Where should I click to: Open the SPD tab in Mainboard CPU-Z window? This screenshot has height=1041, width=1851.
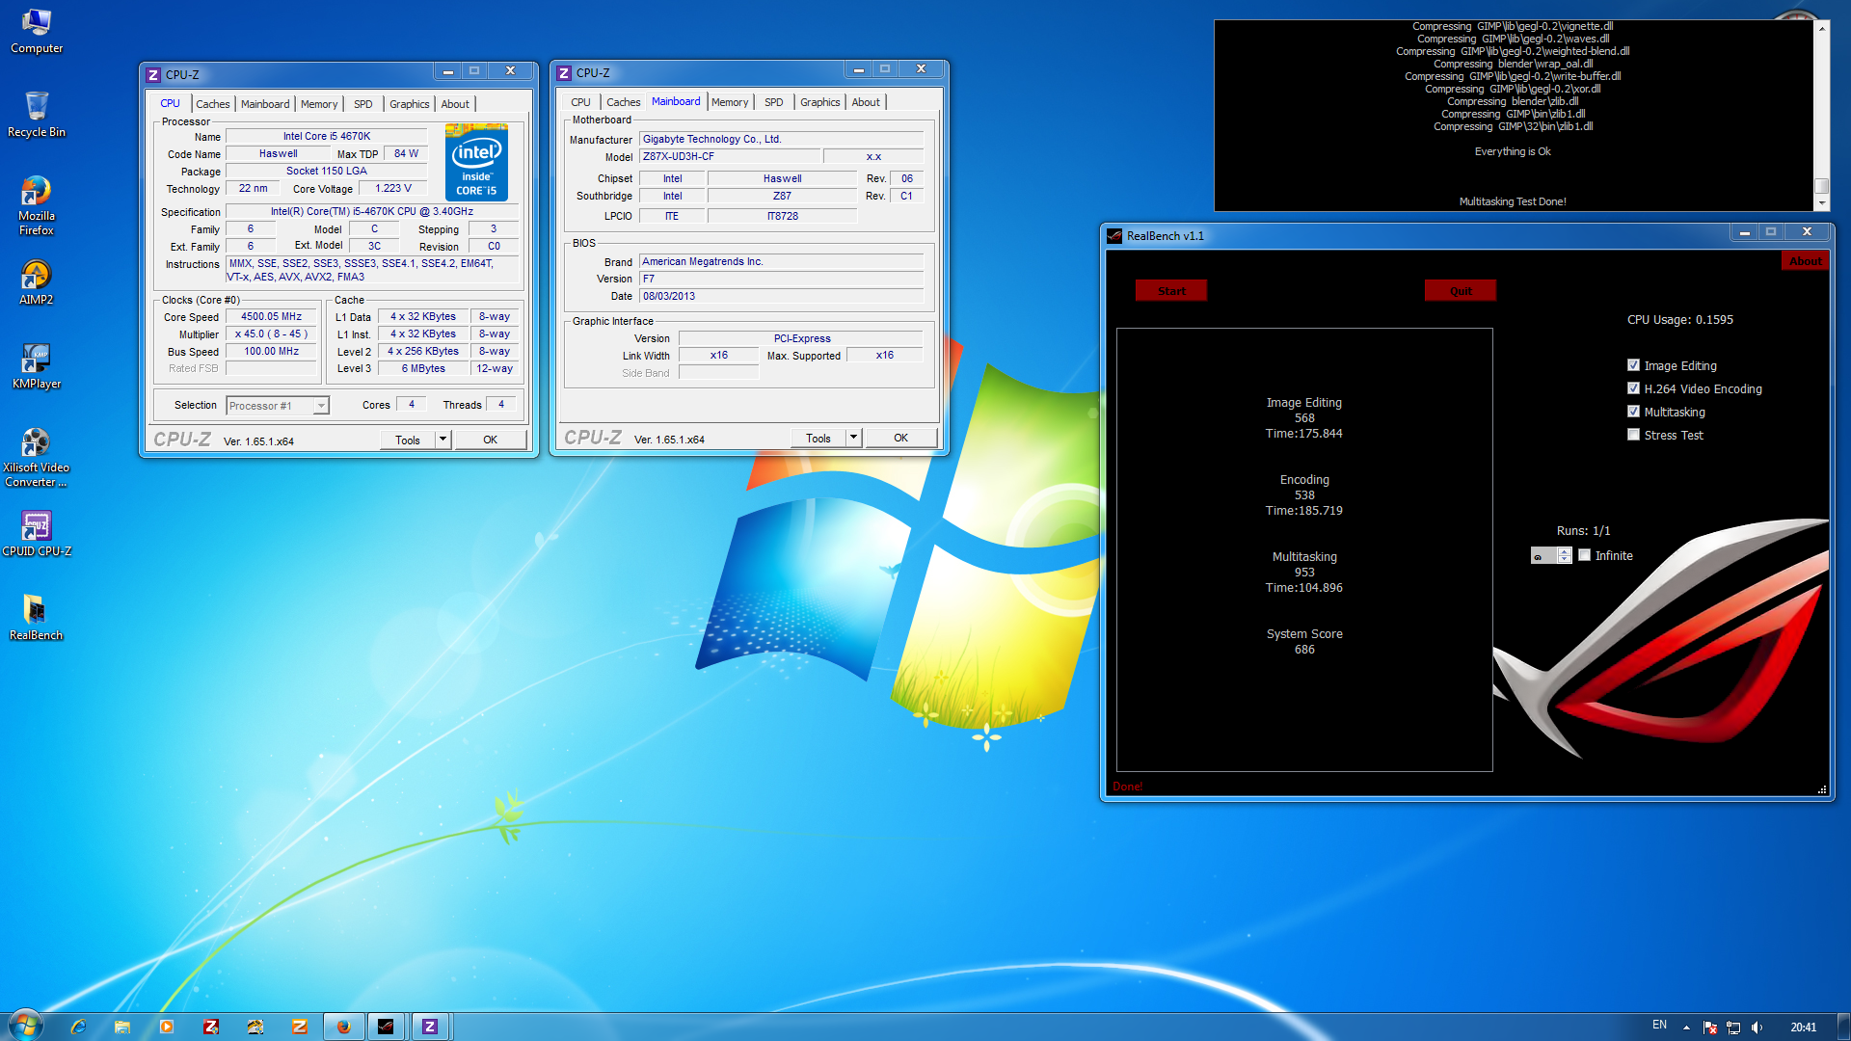(773, 102)
